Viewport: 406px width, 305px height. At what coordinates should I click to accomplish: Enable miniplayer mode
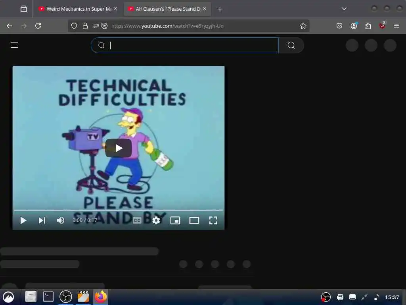point(175,220)
